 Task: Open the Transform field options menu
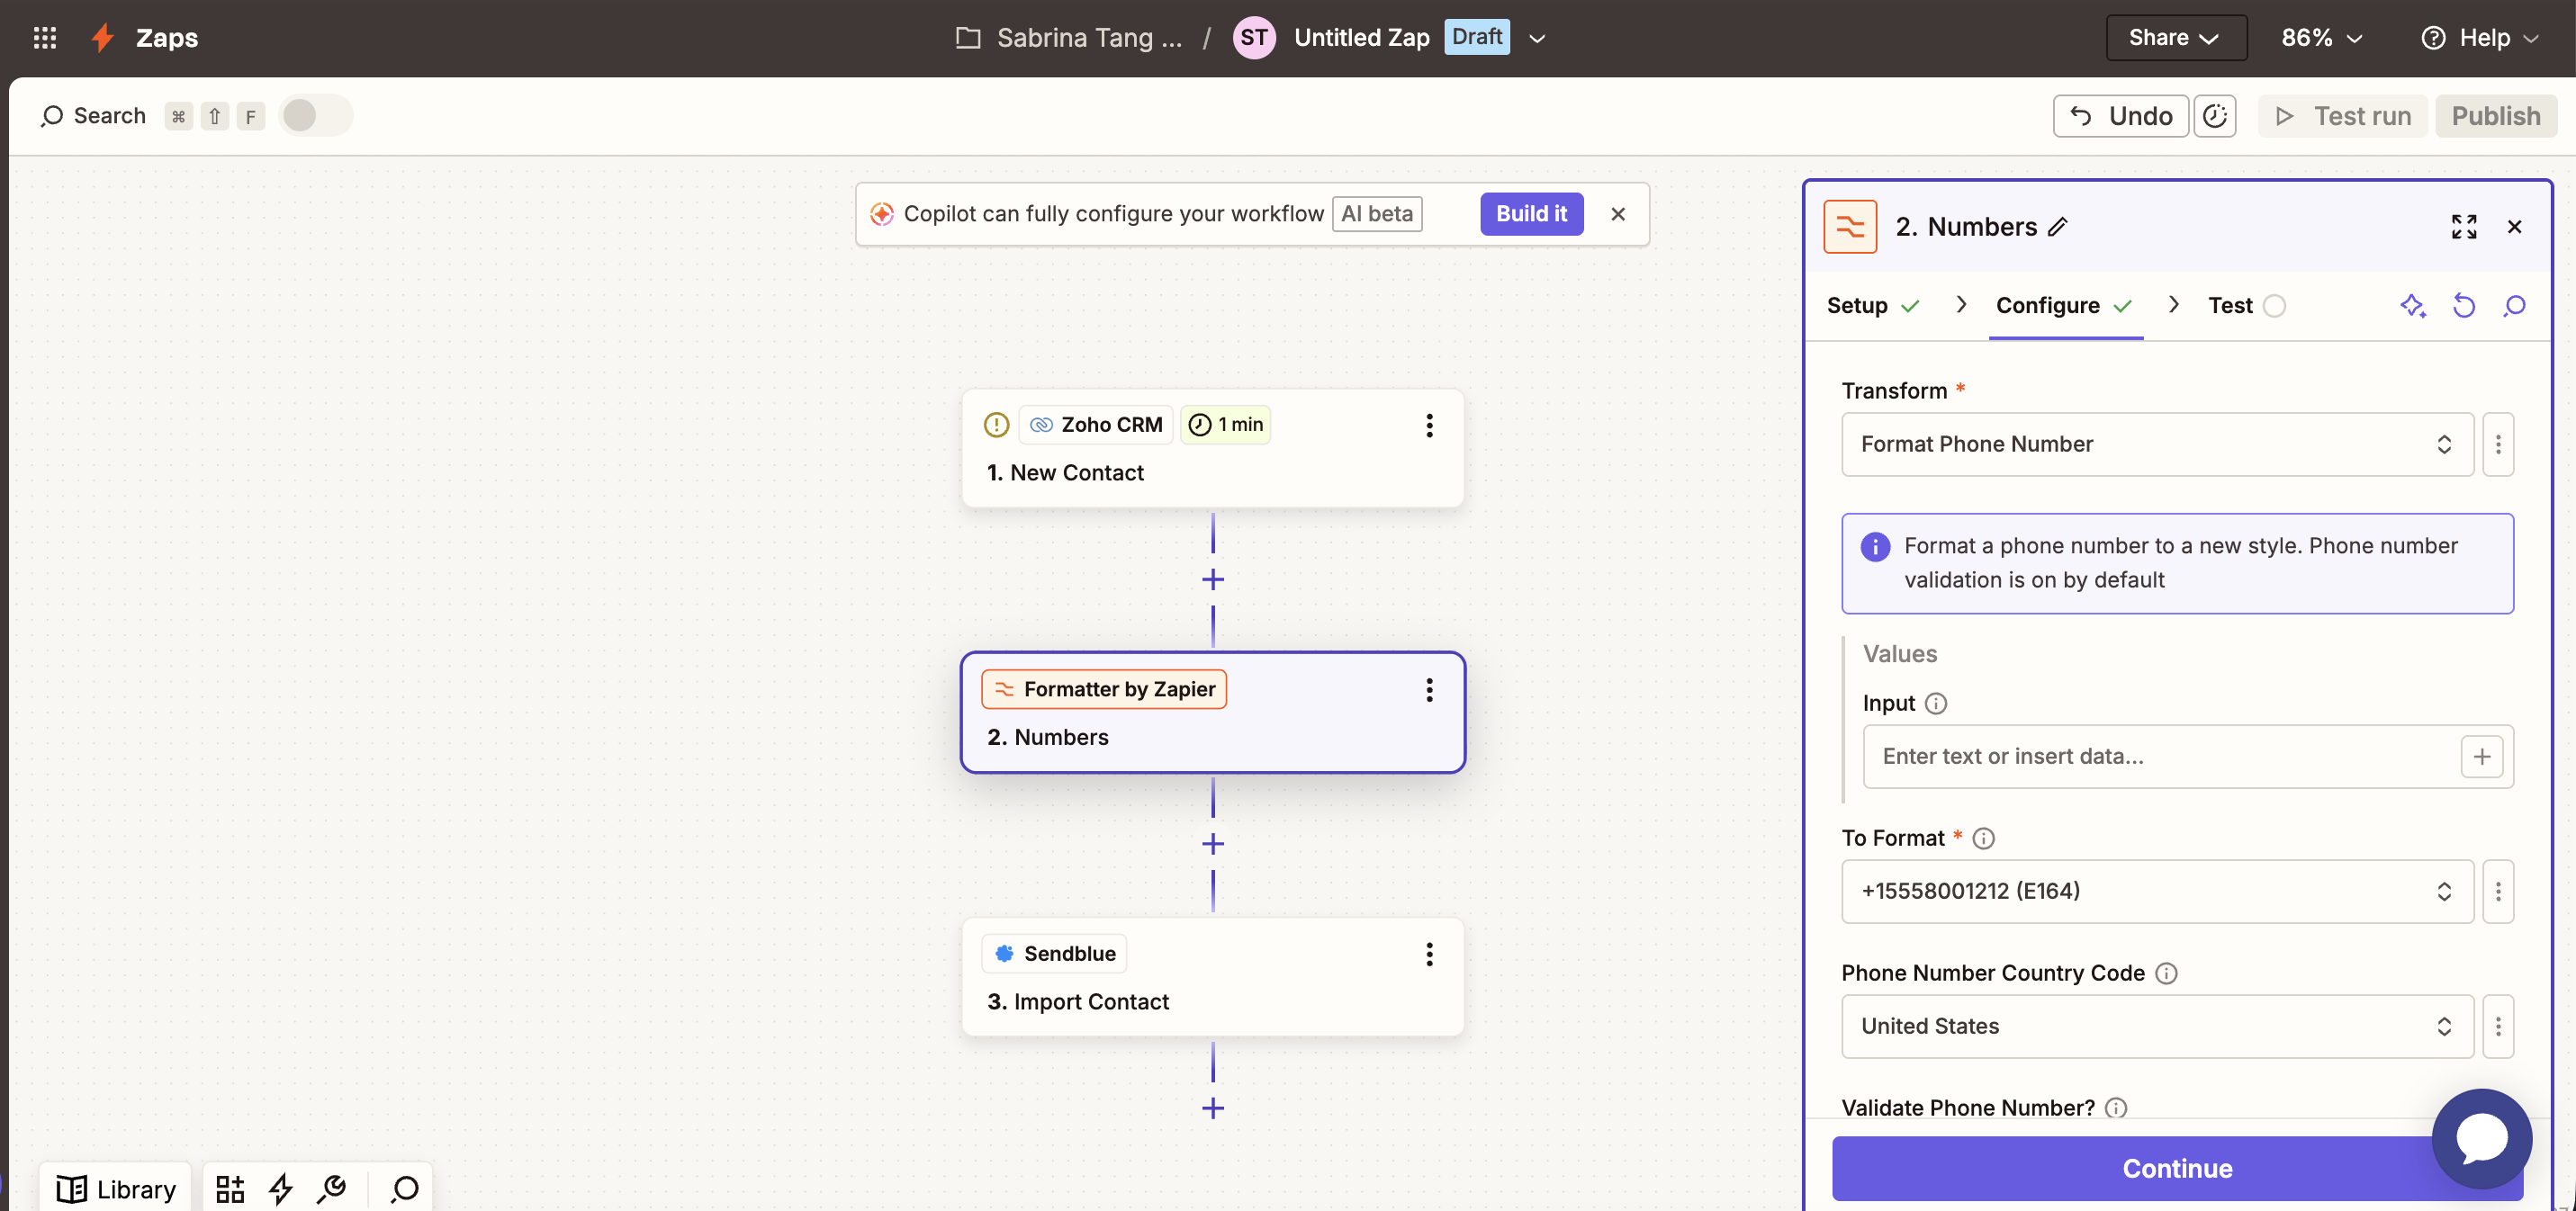2498,444
